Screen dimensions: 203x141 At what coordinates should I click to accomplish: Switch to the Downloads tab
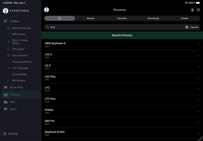click(153, 18)
